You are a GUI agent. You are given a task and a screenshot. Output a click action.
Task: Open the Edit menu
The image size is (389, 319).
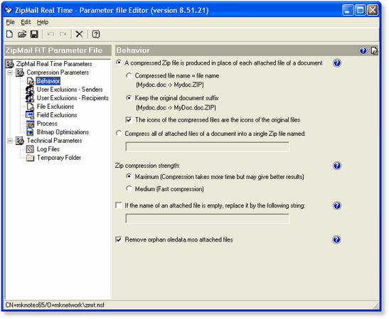coord(26,22)
